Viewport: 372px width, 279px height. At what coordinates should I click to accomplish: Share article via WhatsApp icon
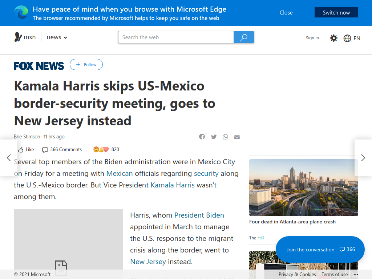(x=225, y=137)
